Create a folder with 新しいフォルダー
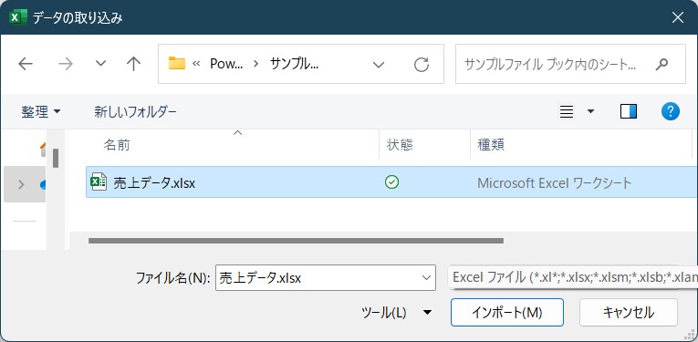Viewport: 698px width, 342px height. click(x=135, y=111)
